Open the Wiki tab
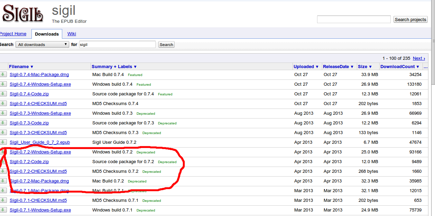 tap(72, 34)
